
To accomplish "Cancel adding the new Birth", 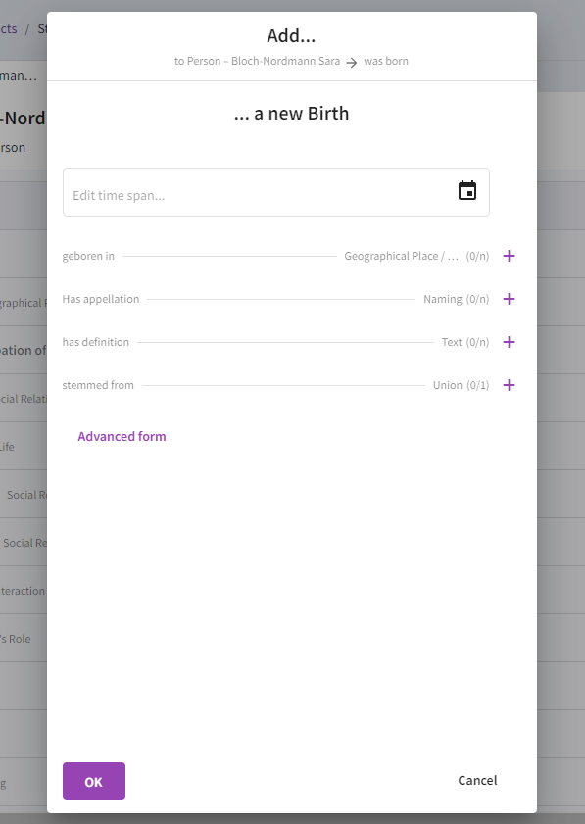I will tap(477, 780).
